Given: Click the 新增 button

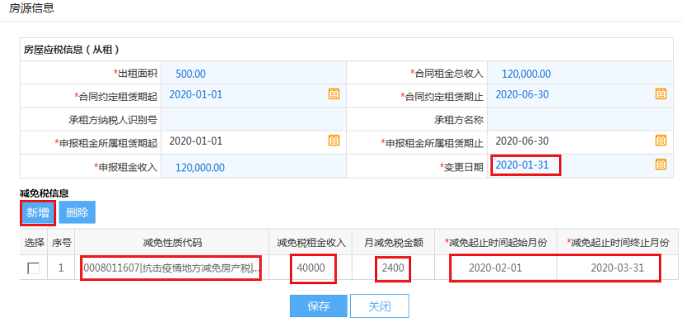Looking at the screenshot, I should click(x=38, y=213).
